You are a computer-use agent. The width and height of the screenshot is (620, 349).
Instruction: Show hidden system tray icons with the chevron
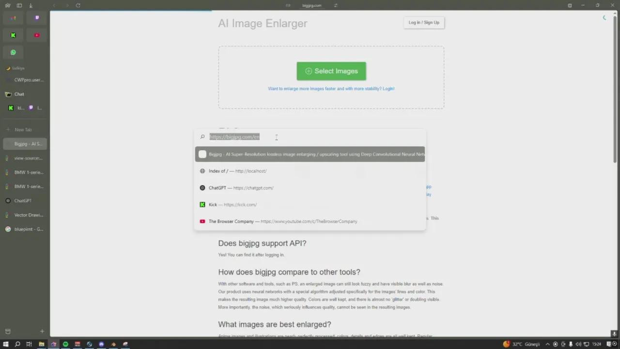[548, 344]
